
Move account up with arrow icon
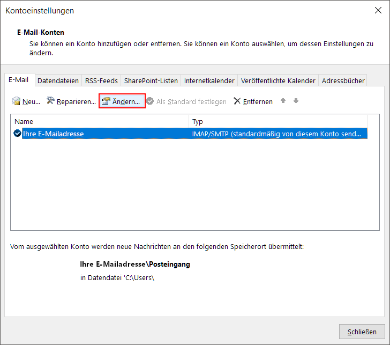[x=283, y=101]
